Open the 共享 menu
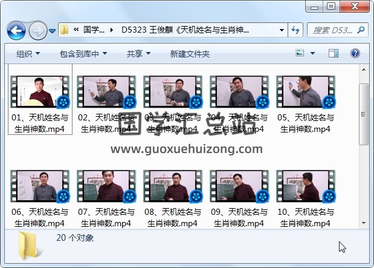Image resolution: width=374 pixels, height=268 pixels. coord(138,54)
